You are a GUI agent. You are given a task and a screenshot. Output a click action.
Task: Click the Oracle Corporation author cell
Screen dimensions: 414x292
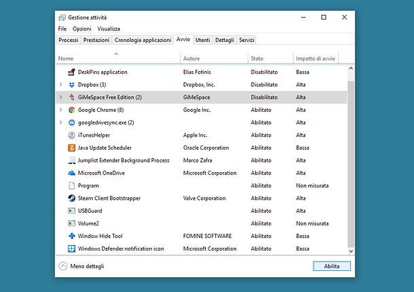tap(206, 148)
